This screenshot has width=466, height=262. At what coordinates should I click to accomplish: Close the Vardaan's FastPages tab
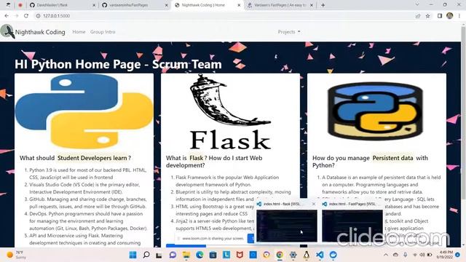312,5
